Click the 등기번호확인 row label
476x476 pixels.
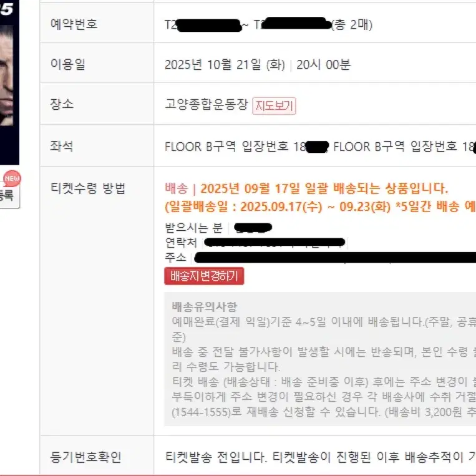click(x=86, y=457)
